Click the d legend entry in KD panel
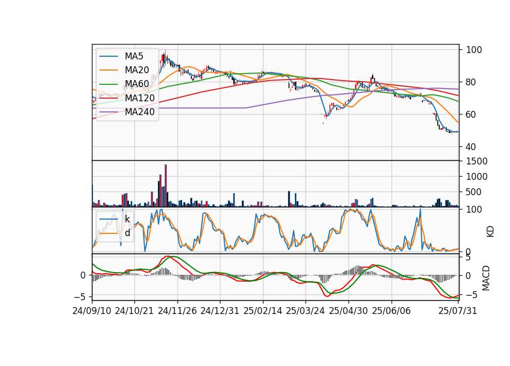This screenshot has height=366, width=510. coord(127,233)
